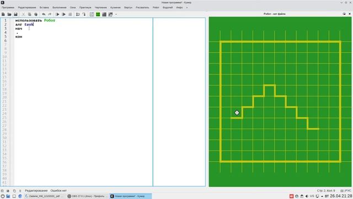353x199 pixels.
Task: Open the Программа menu
Action: point(8,7)
